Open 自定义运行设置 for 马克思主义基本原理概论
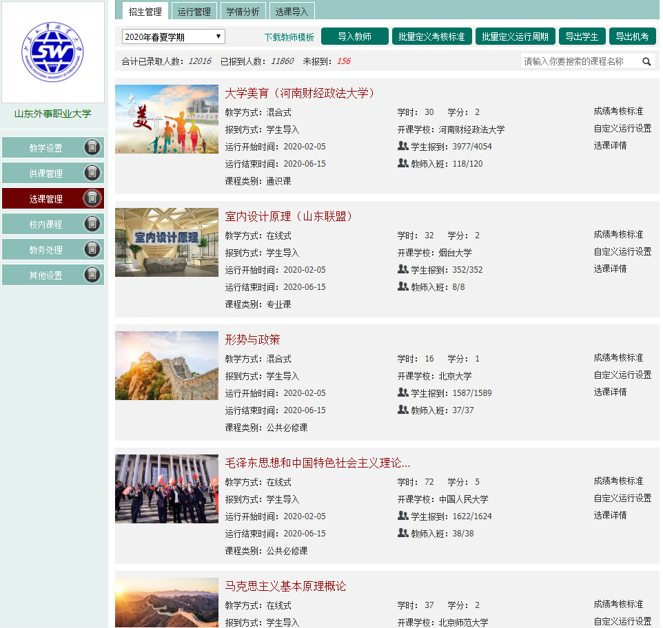The width and height of the screenshot is (663, 628). coord(622,622)
